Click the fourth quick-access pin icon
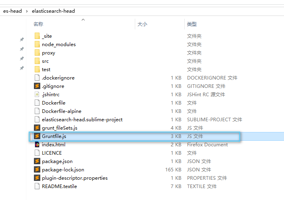Image resolution: width=284 pixels, height=200 pixels. click(x=22, y=68)
